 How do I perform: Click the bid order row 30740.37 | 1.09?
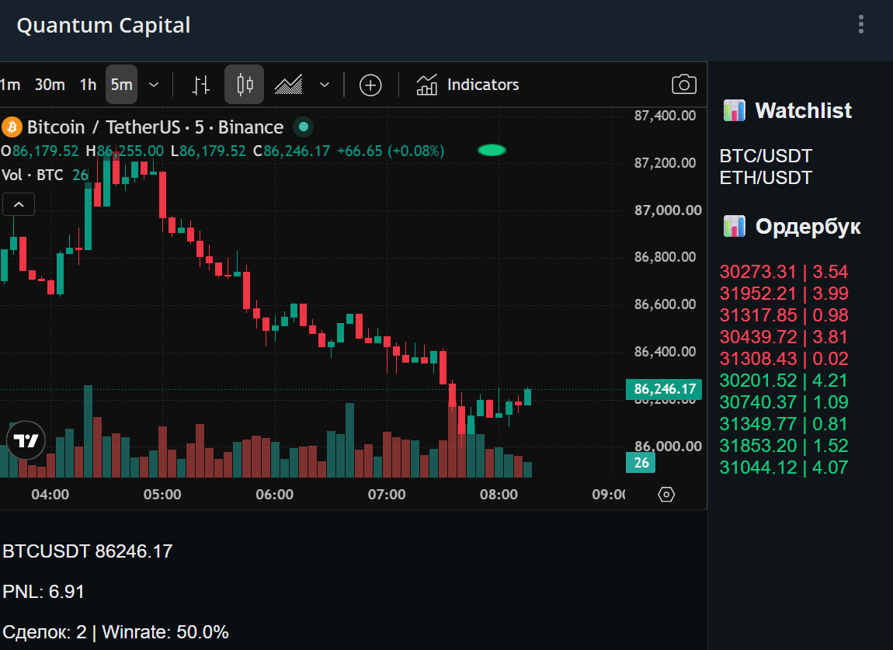coord(784,402)
